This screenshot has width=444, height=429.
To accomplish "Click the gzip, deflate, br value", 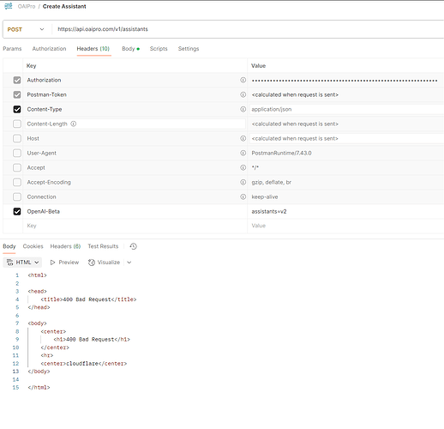I will 272,182.
